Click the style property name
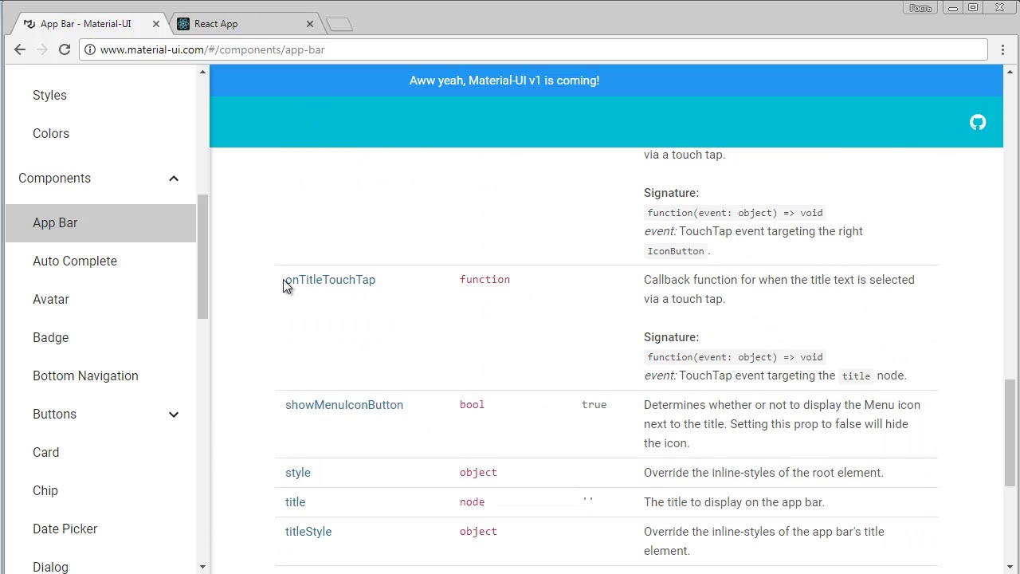 298,473
